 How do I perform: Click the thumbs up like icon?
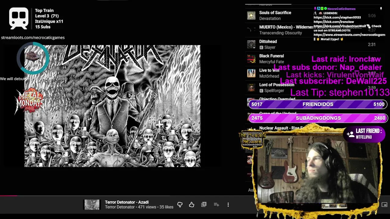(191, 205)
